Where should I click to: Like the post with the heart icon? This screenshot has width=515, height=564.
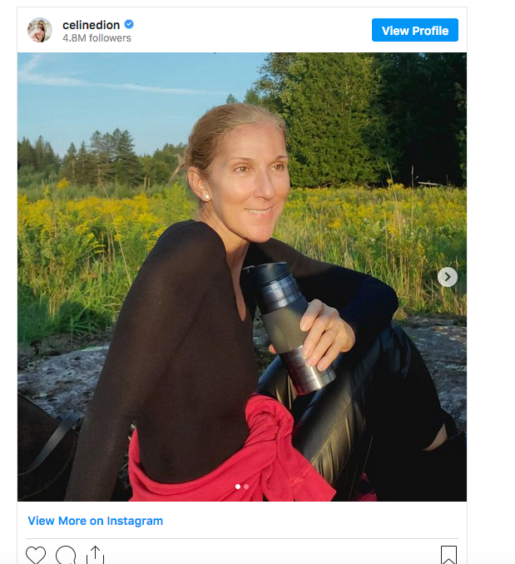36,555
